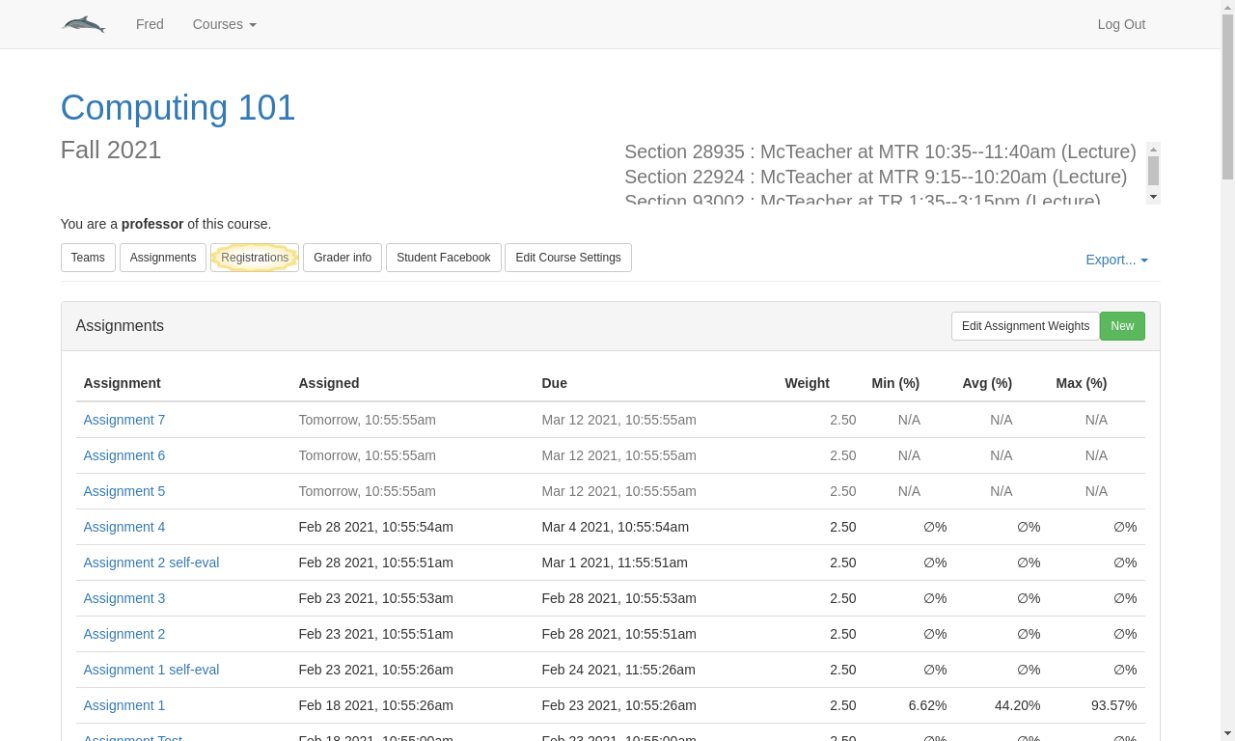Click the Assignments button
This screenshot has width=1235, height=741.
click(163, 258)
